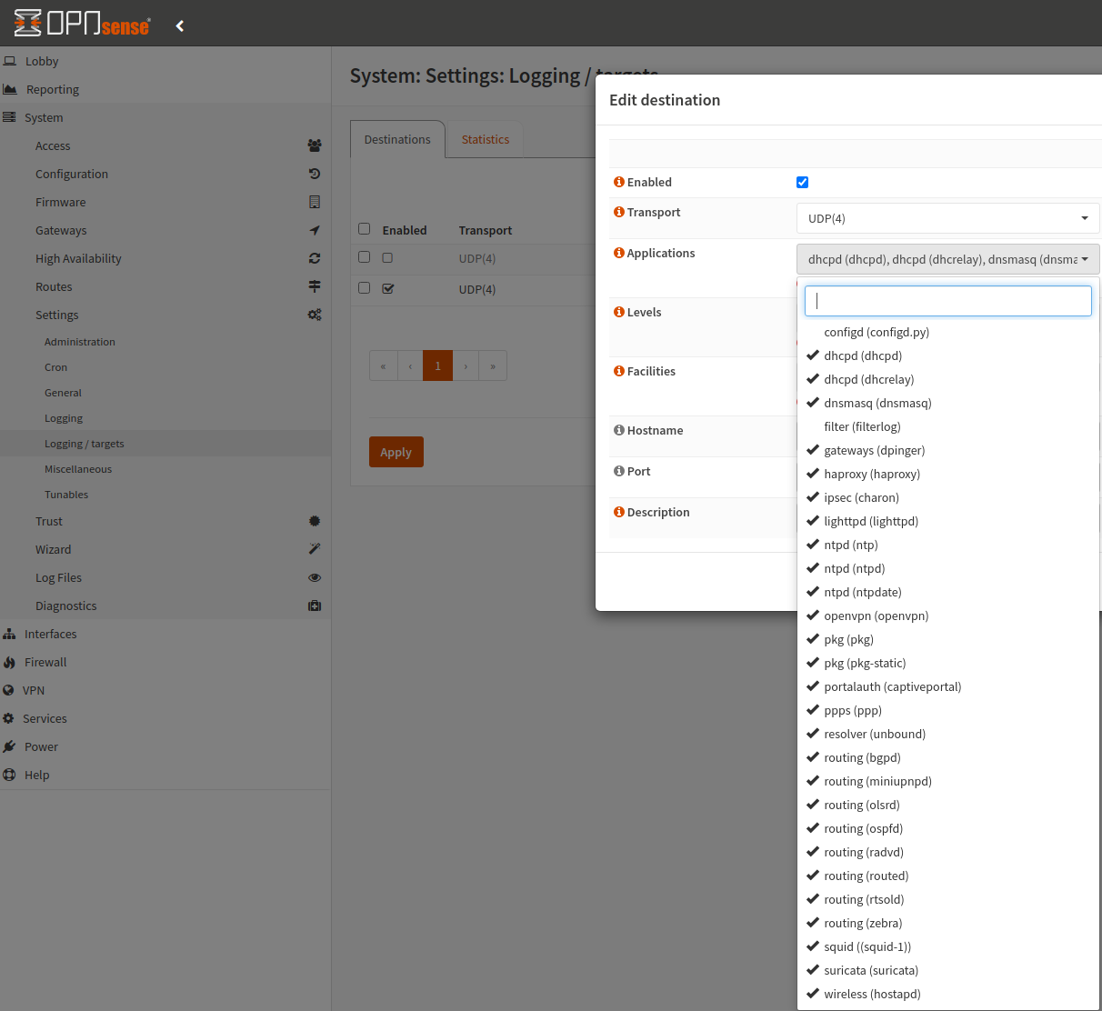This screenshot has width=1102, height=1011.
Task: Click the Log Files eye icon
Action: click(x=315, y=577)
